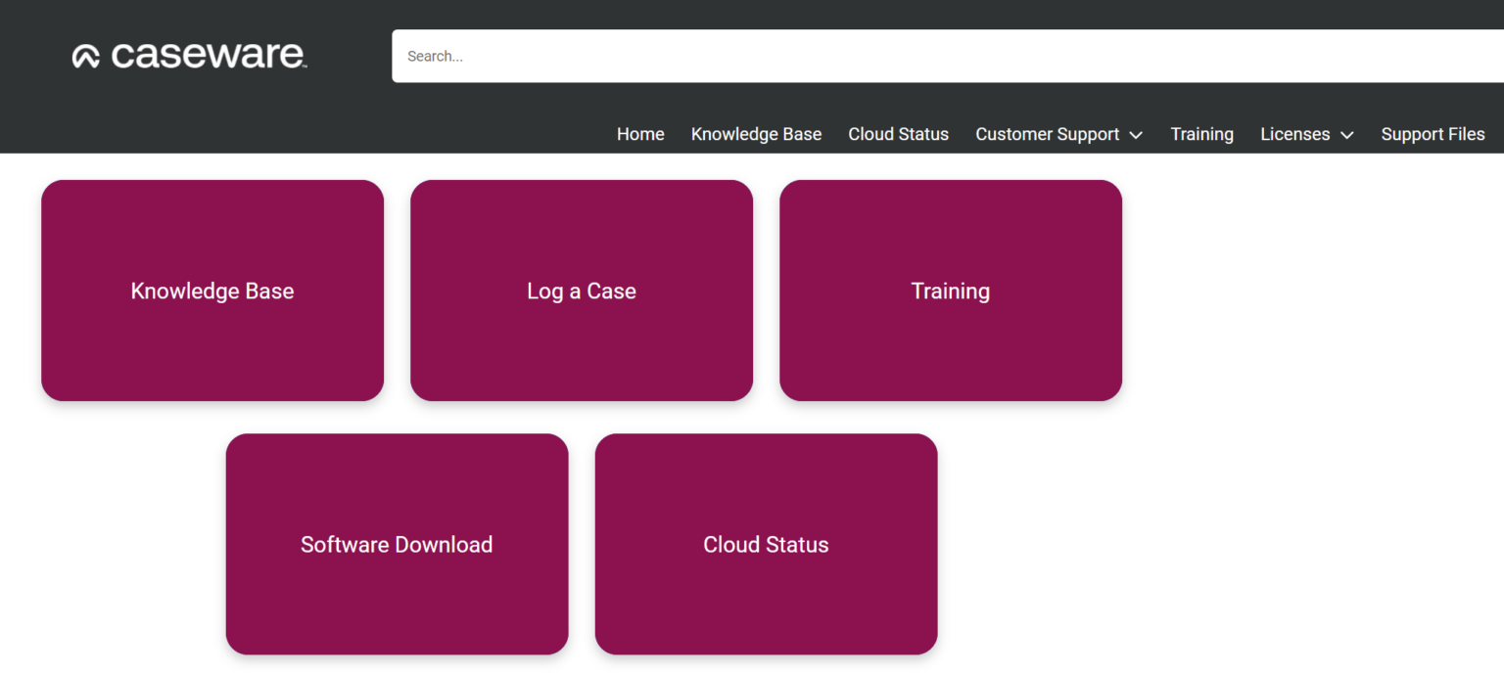Click the 'Log a Case' tile text

(x=582, y=291)
